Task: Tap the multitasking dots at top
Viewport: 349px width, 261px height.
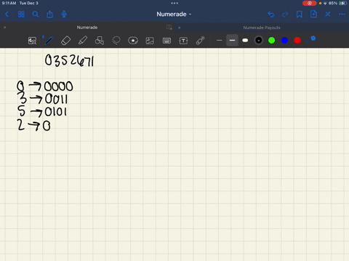Action: 174,3
